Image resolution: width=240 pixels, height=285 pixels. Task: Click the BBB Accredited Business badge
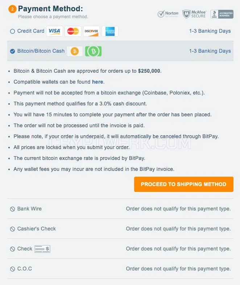point(222,14)
